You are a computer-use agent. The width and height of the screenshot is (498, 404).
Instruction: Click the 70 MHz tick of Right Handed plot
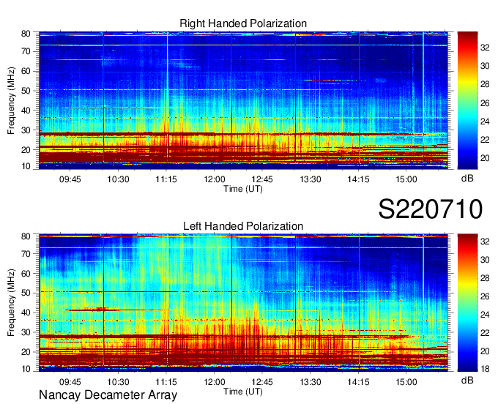[x=26, y=51]
